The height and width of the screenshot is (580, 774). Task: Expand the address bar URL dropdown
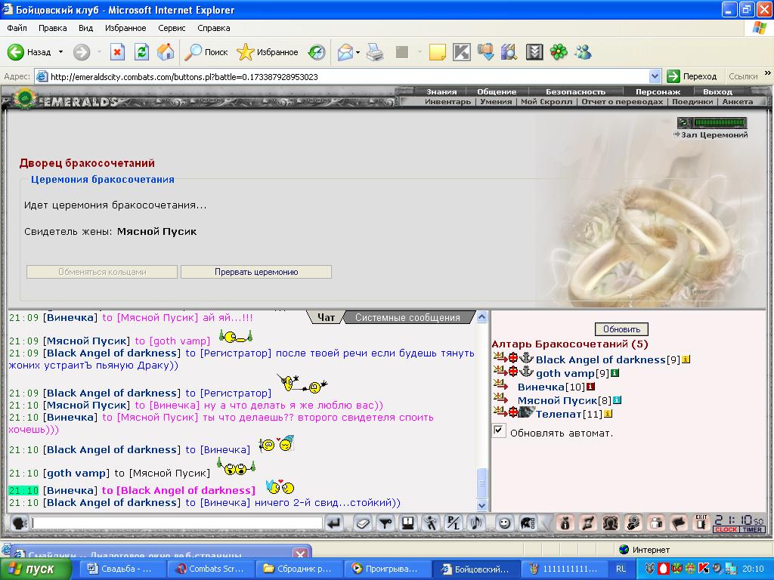[655, 76]
